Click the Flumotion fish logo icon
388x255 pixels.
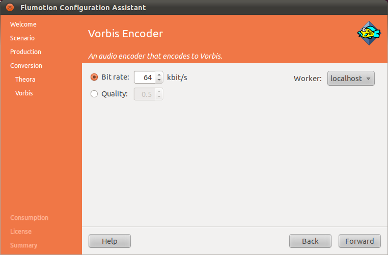click(x=369, y=33)
